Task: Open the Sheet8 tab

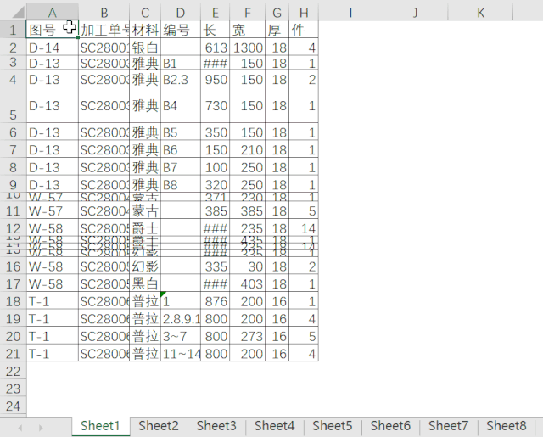Action: 507,426
